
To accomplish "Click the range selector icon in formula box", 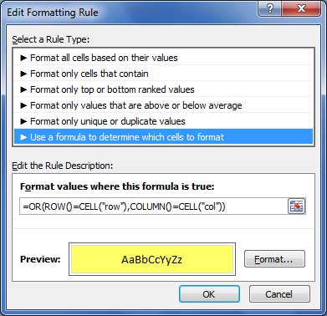I will coord(296,206).
